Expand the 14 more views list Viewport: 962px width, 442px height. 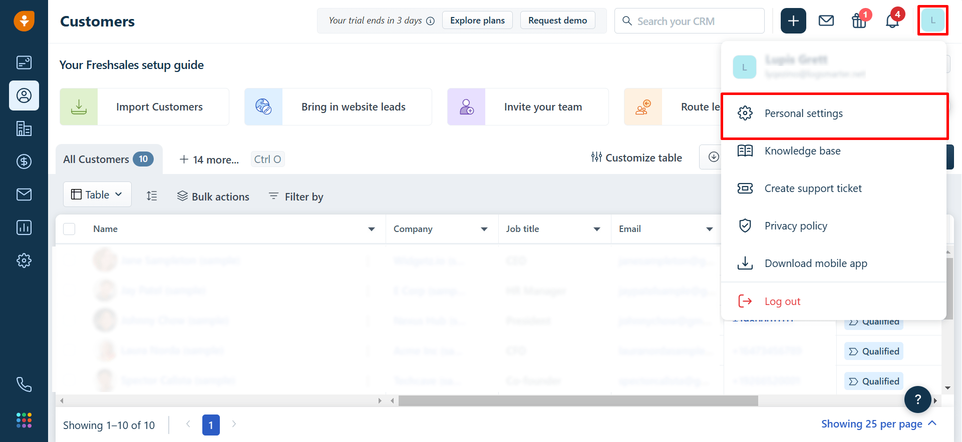coord(209,159)
